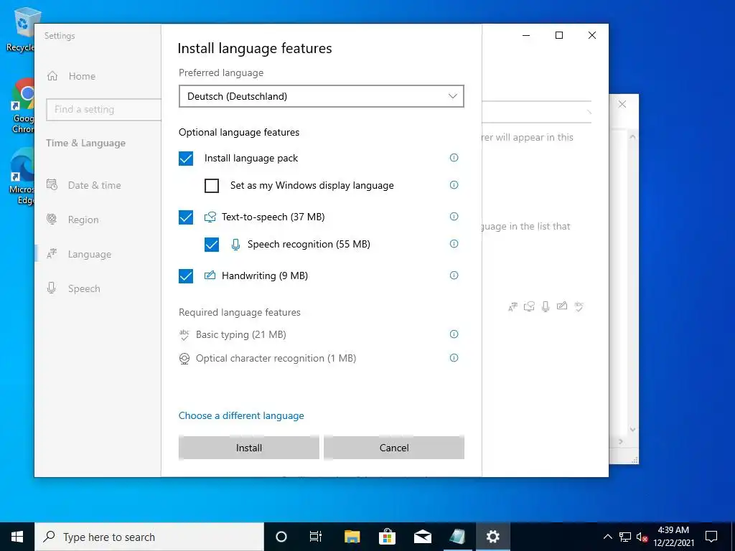Click the Settings gear on taskbar
735x551 pixels.
pos(492,537)
